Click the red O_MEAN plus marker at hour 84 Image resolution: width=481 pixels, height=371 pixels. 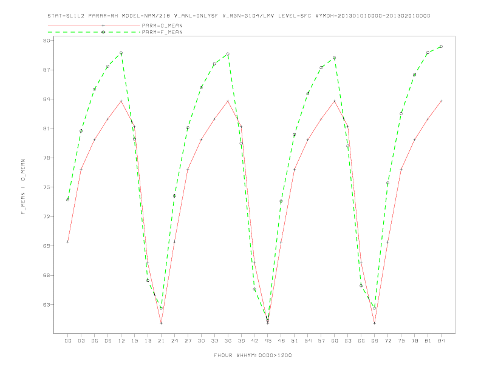click(441, 101)
